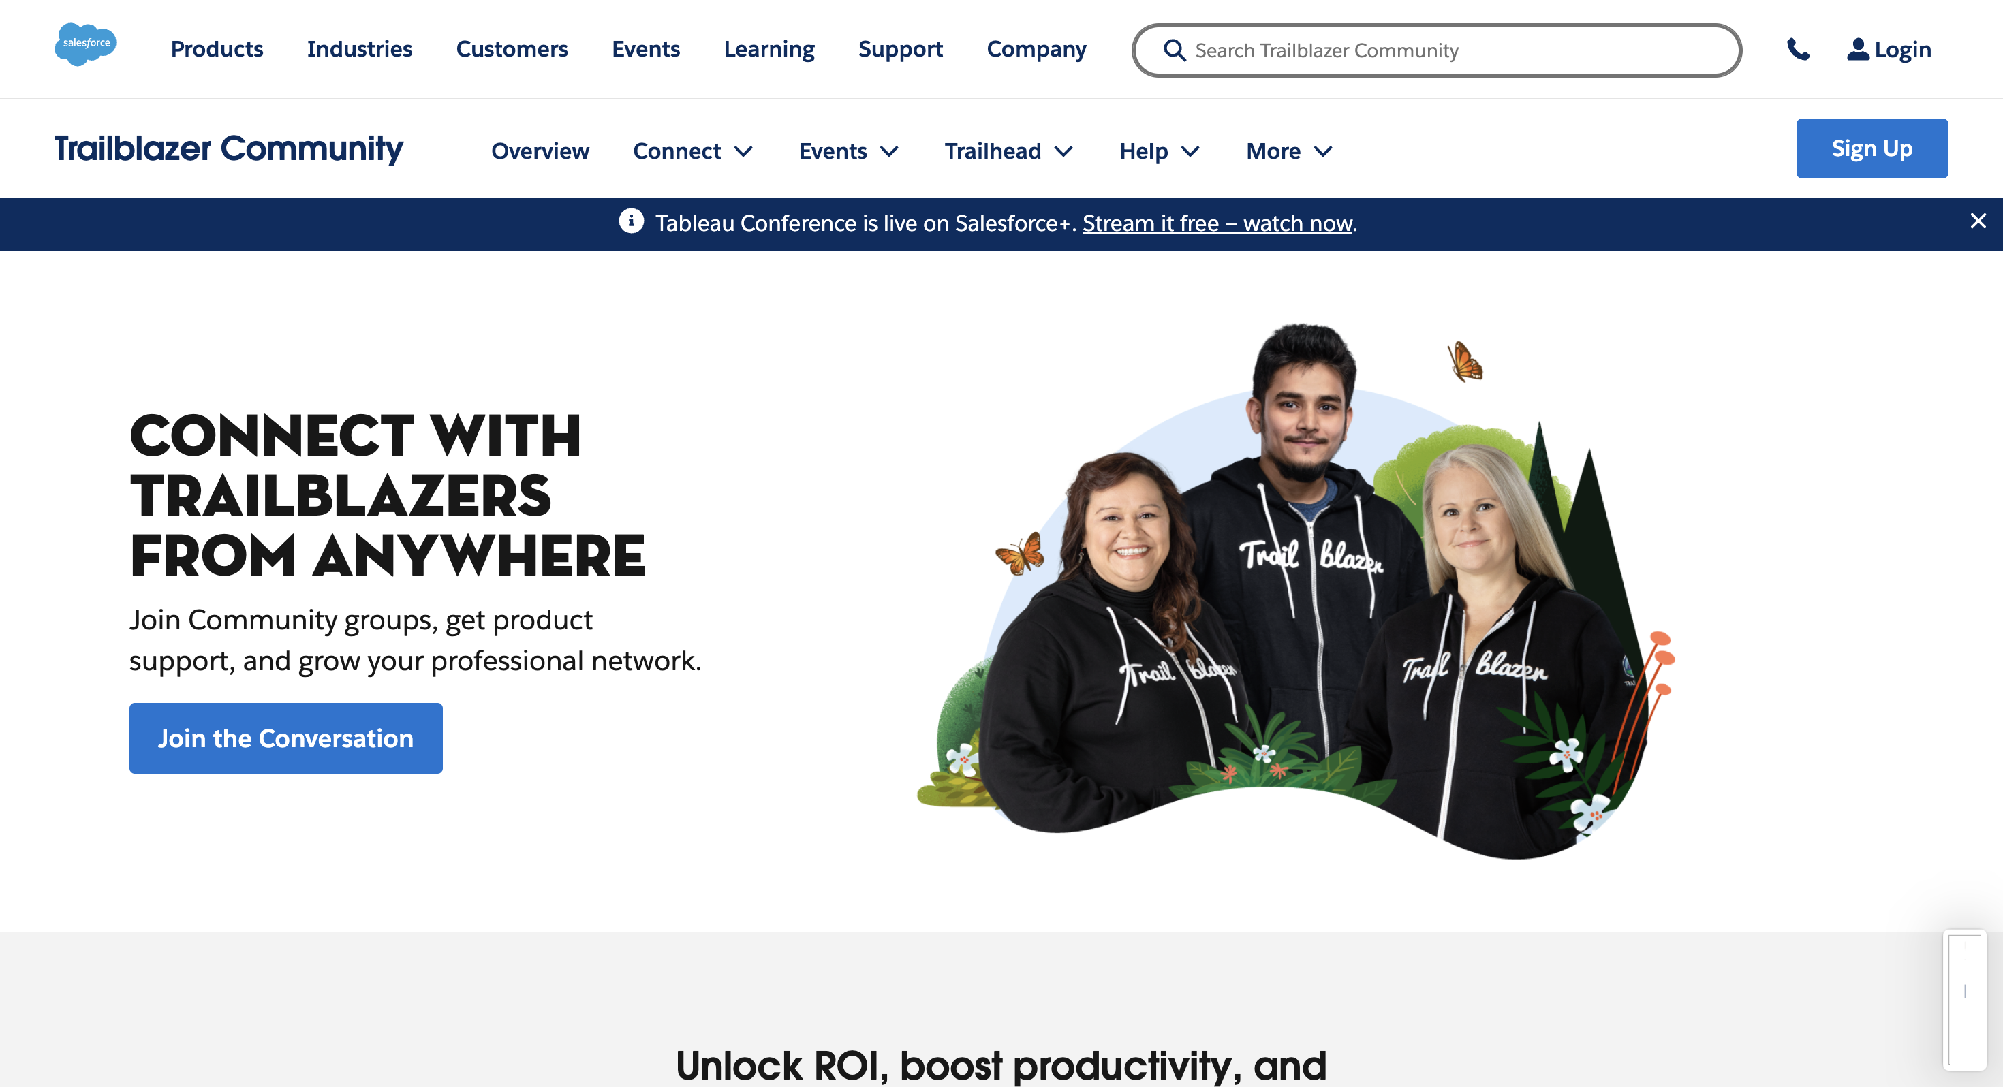Screen dimensions: 2003x1087
Task: Click the Login user icon
Action: (x=1858, y=49)
